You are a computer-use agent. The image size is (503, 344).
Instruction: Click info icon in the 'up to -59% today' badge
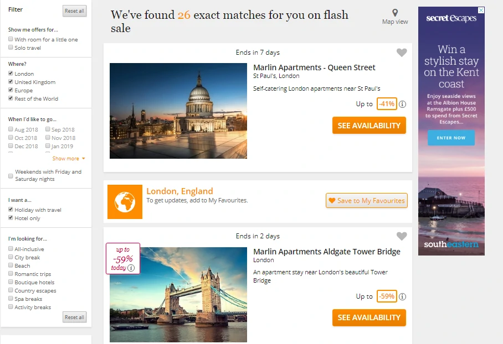click(x=131, y=268)
